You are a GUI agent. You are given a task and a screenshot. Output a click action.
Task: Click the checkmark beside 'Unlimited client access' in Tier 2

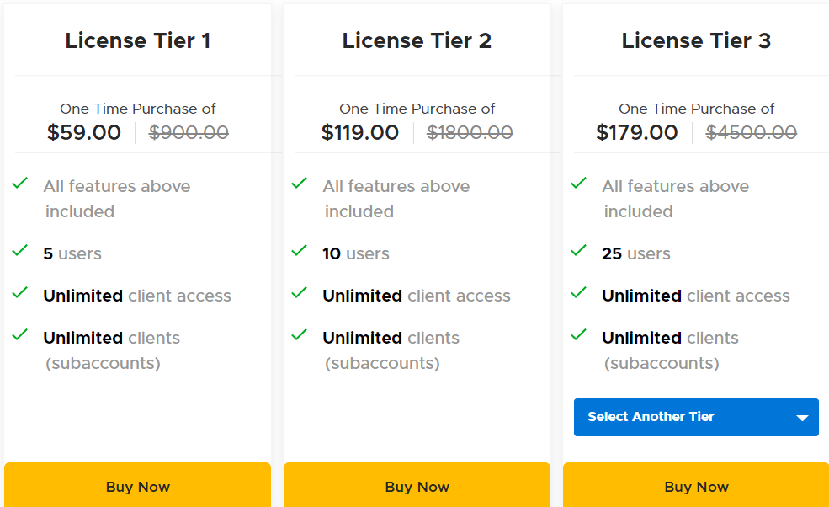point(299,296)
